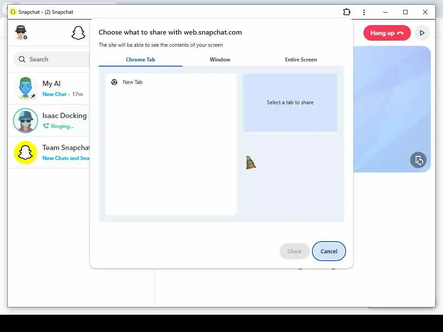This screenshot has width=443, height=332.
Task: Click the 'New Chat' status text
Action: point(54,94)
